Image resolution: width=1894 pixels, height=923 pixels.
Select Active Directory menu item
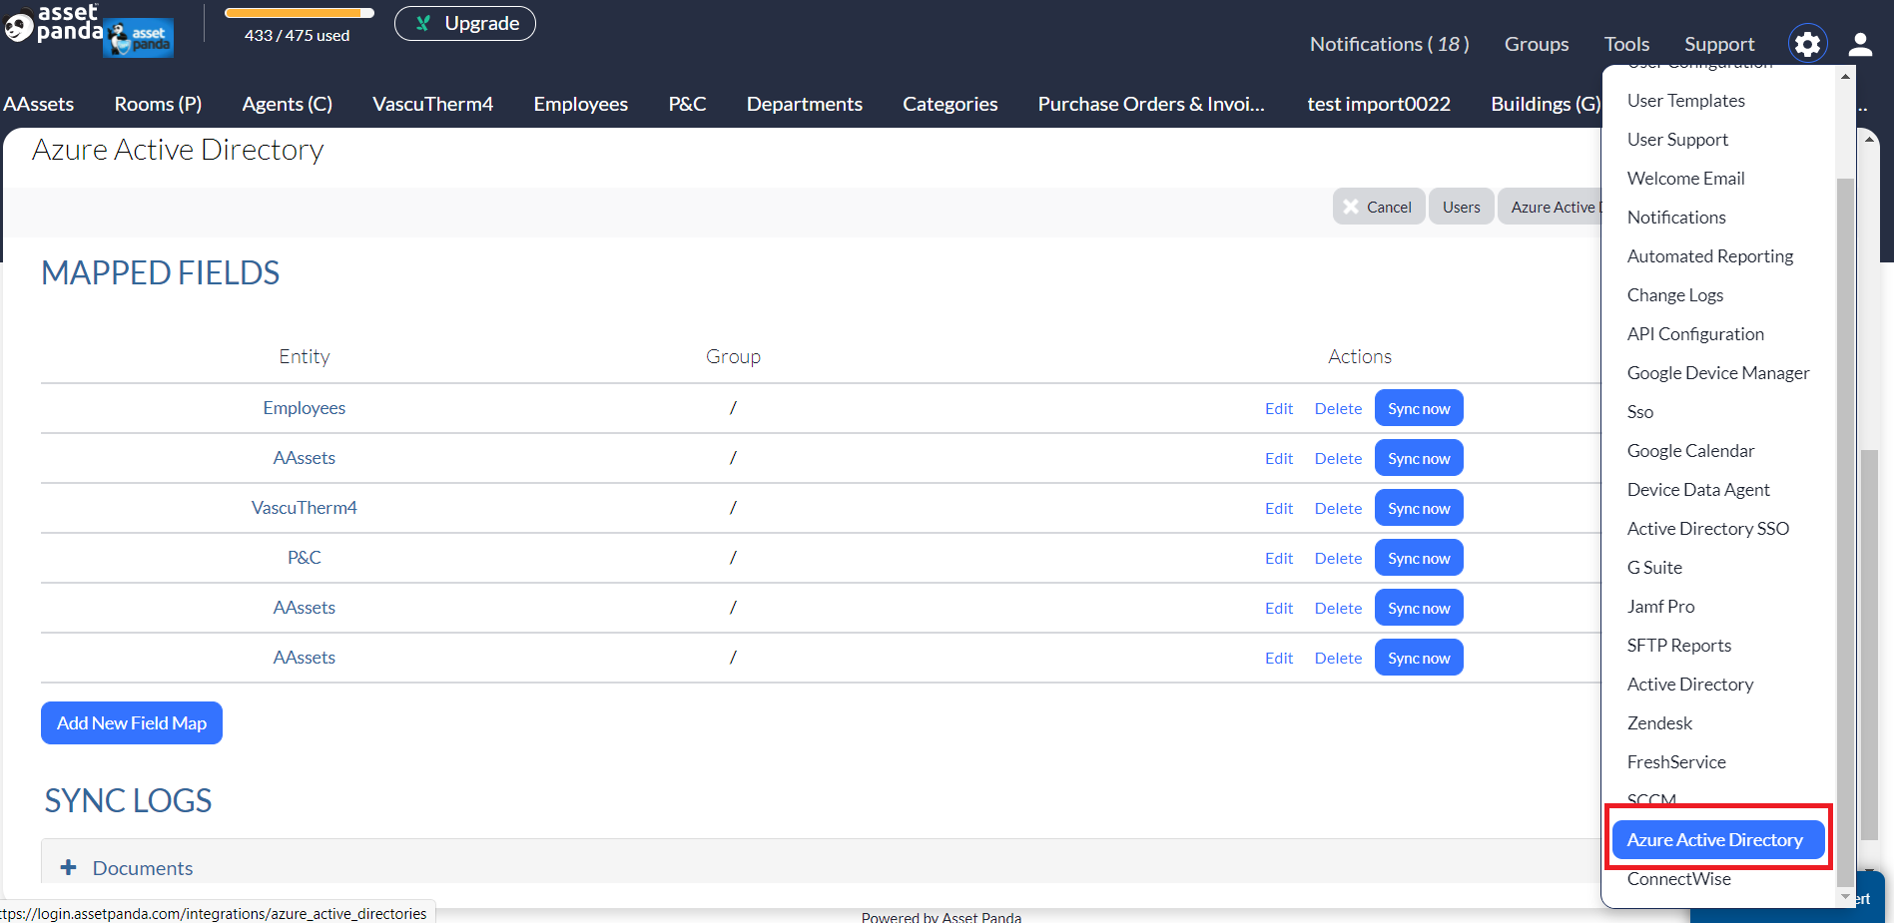point(1690,685)
